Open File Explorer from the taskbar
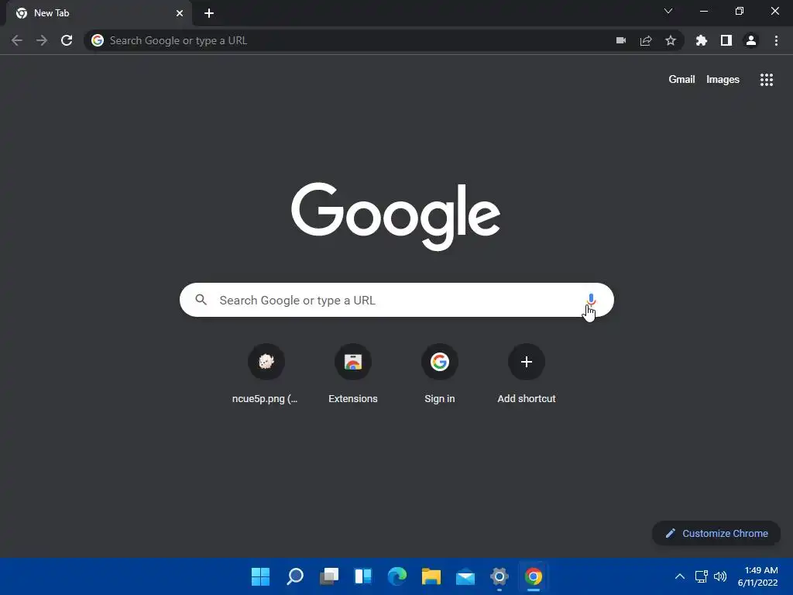 click(431, 576)
